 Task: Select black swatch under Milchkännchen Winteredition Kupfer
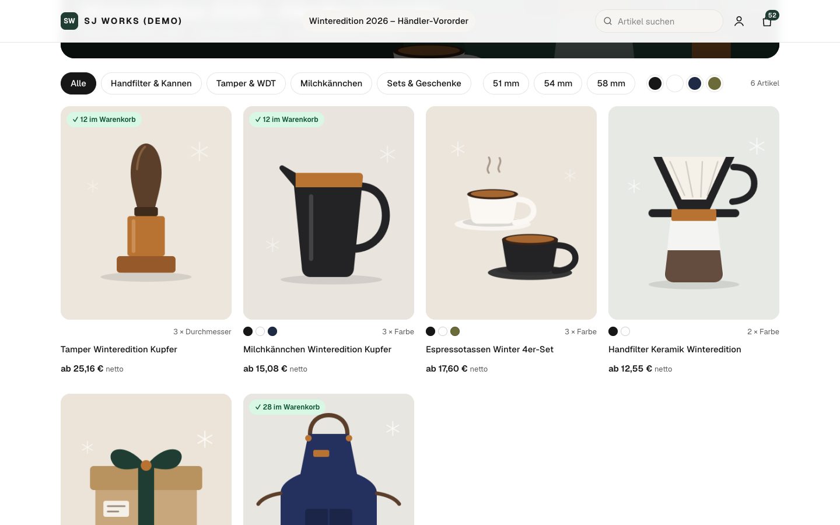click(x=248, y=331)
